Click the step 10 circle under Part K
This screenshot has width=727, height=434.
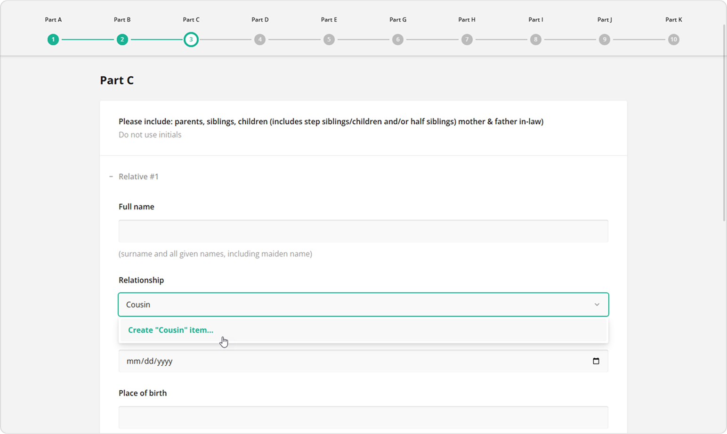(673, 40)
